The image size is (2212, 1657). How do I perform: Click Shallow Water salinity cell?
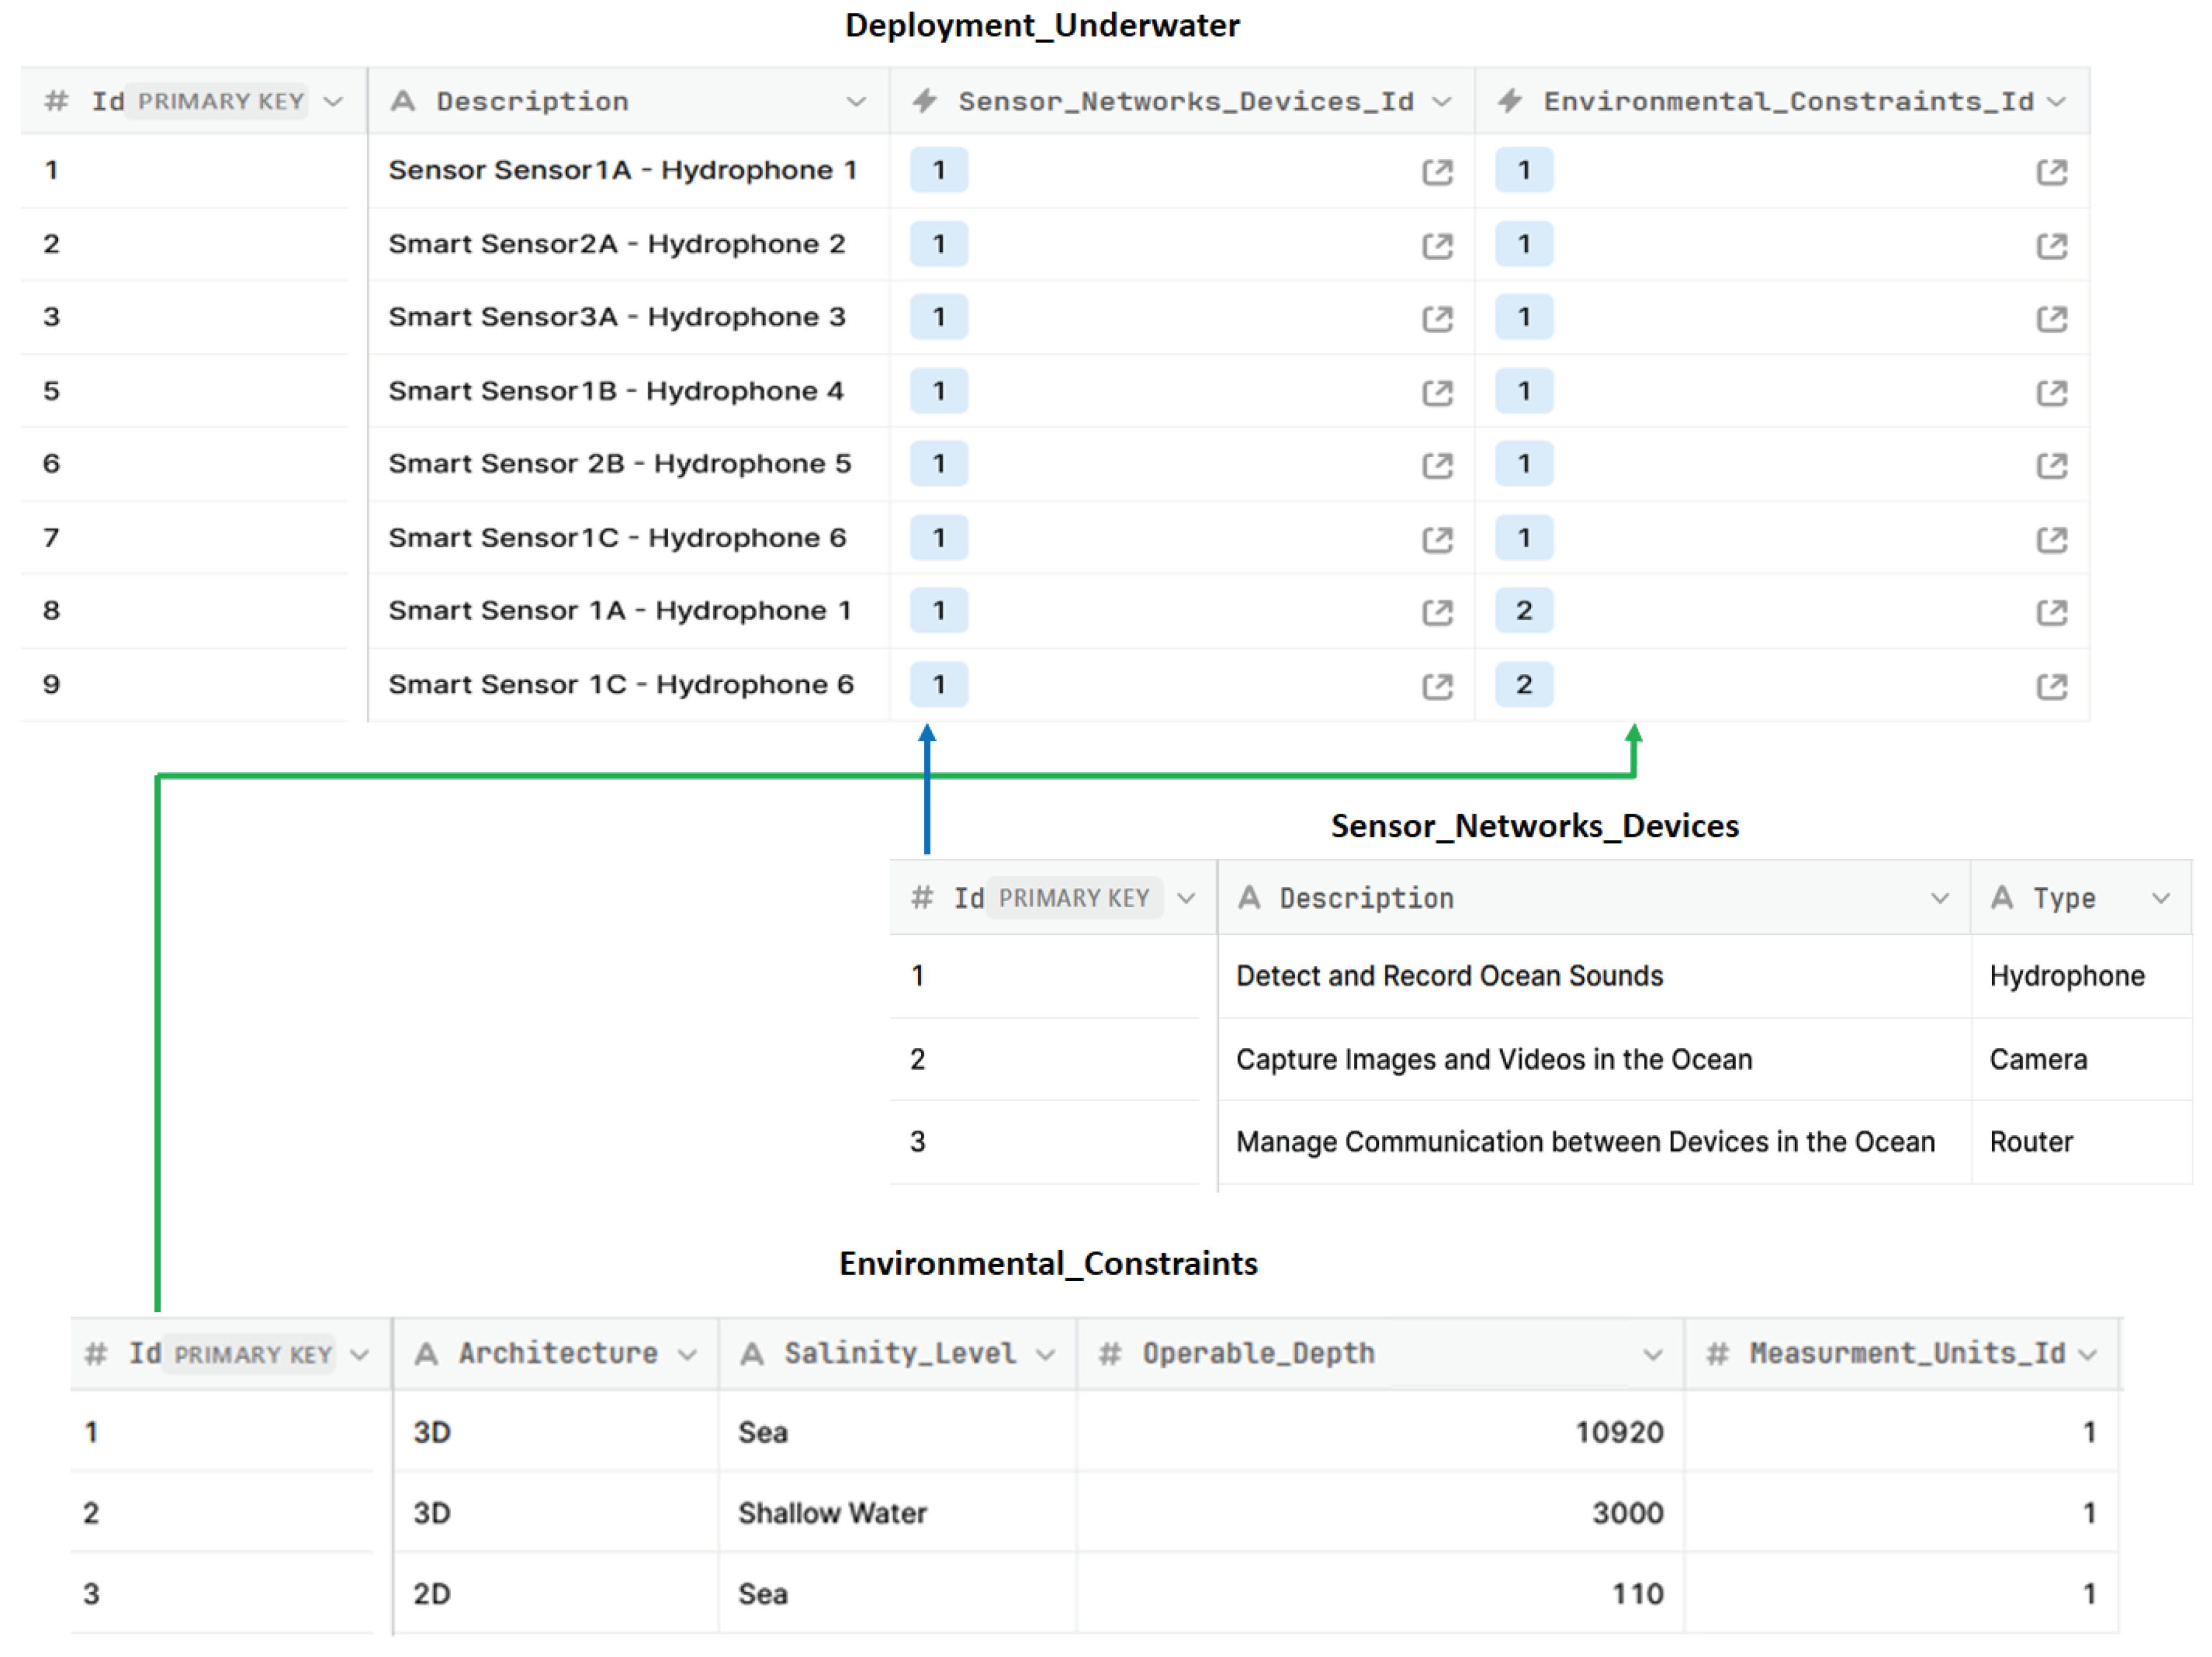[x=832, y=1513]
